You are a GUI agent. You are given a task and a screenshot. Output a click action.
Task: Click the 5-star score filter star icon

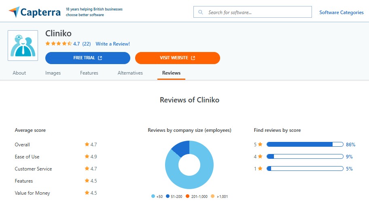261,144
